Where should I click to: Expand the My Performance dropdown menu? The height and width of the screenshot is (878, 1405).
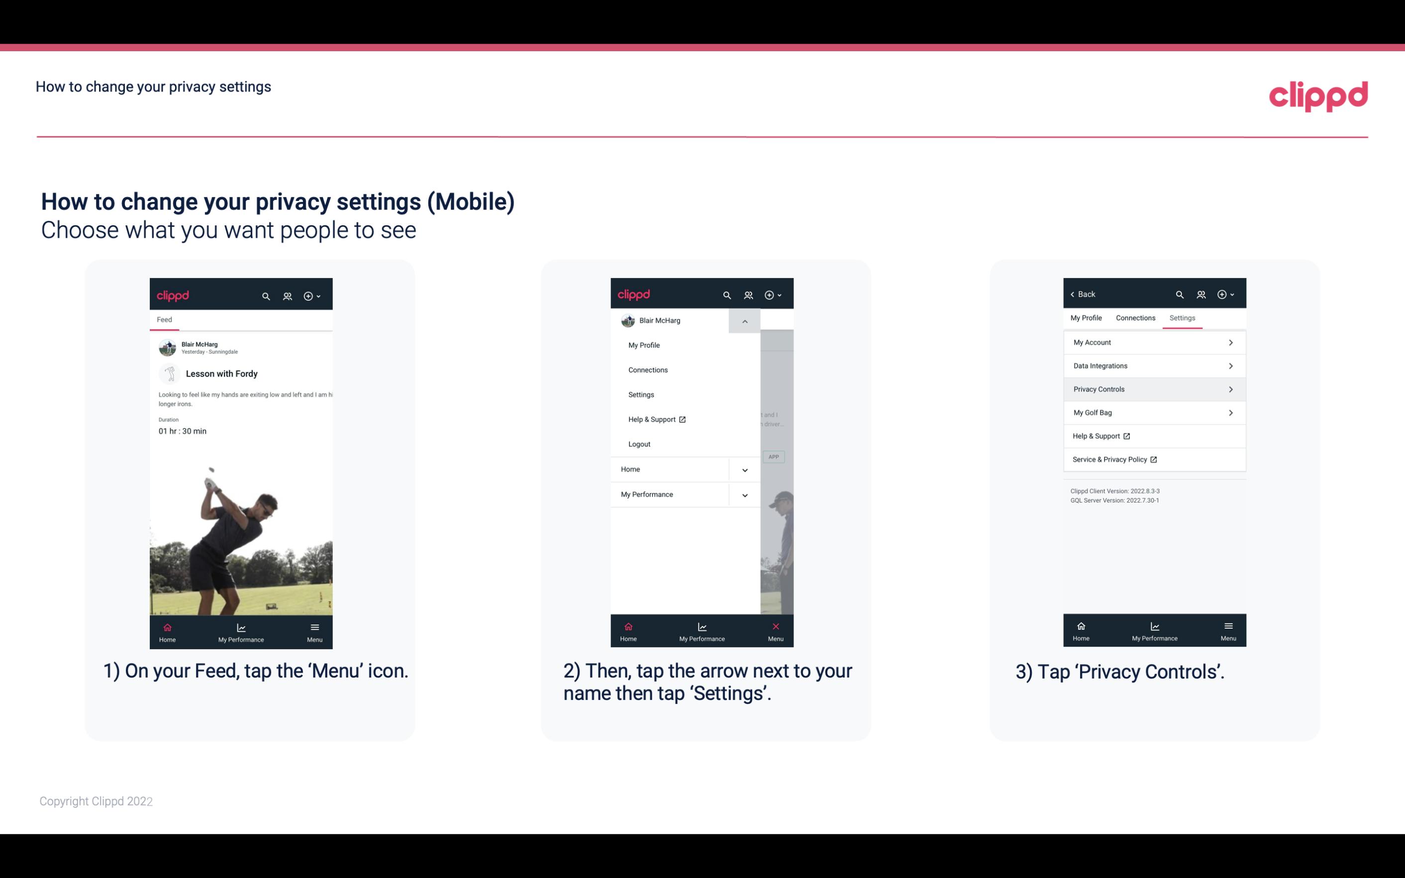coord(744,494)
